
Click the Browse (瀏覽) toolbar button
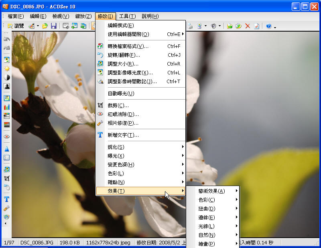pos(15,26)
